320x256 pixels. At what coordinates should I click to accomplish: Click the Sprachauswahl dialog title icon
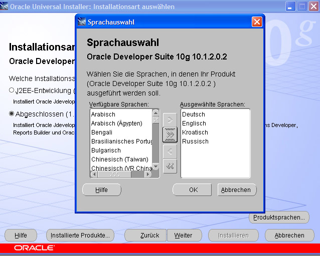click(x=82, y=22)
